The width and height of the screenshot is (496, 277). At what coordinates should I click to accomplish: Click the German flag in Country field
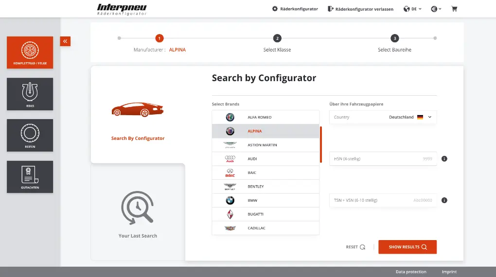point(420,117)
